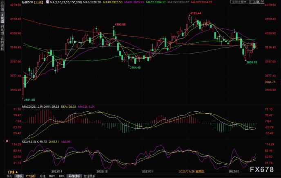The image size is (281, 178).
Task: Click the K:49.73 value
Action: [42, 141]
